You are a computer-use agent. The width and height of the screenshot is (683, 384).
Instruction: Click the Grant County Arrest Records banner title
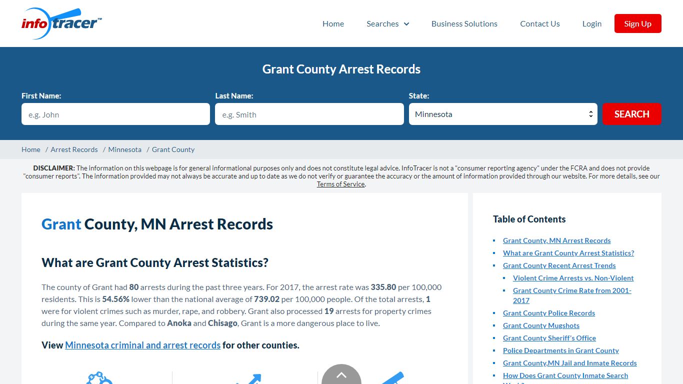tap(341, 69)
